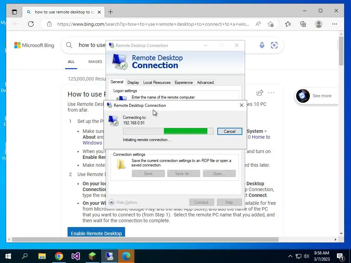Add this page to favorites
This screenshot has width=351, height=263.
(x=271, y=24)
